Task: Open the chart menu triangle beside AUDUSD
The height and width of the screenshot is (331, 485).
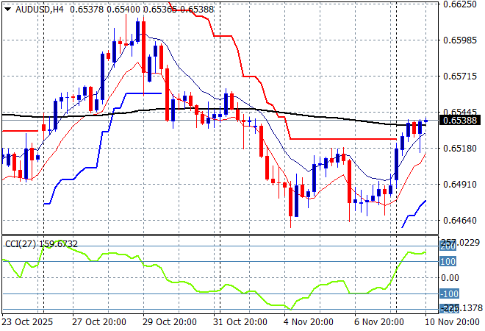Action: coord(8,10)
